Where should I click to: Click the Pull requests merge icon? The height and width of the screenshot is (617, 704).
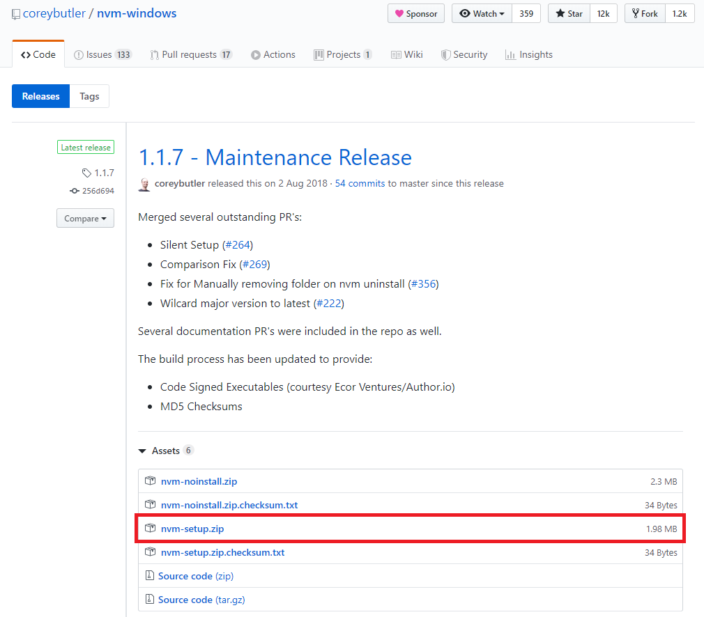pos(155,55)
